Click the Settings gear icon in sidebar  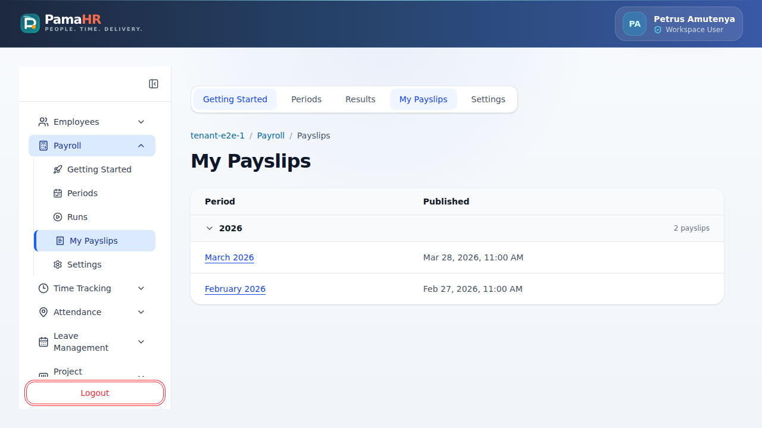click(x=58, y=265)
